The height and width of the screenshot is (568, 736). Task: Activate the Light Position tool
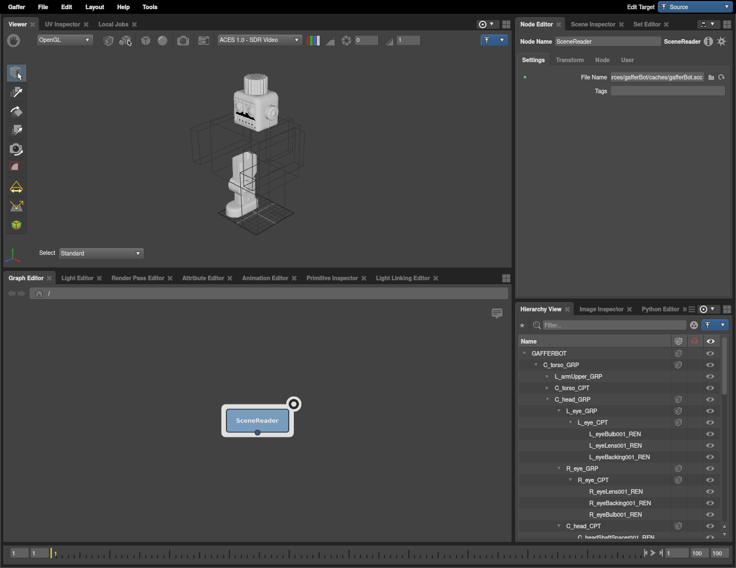point(16,206)
